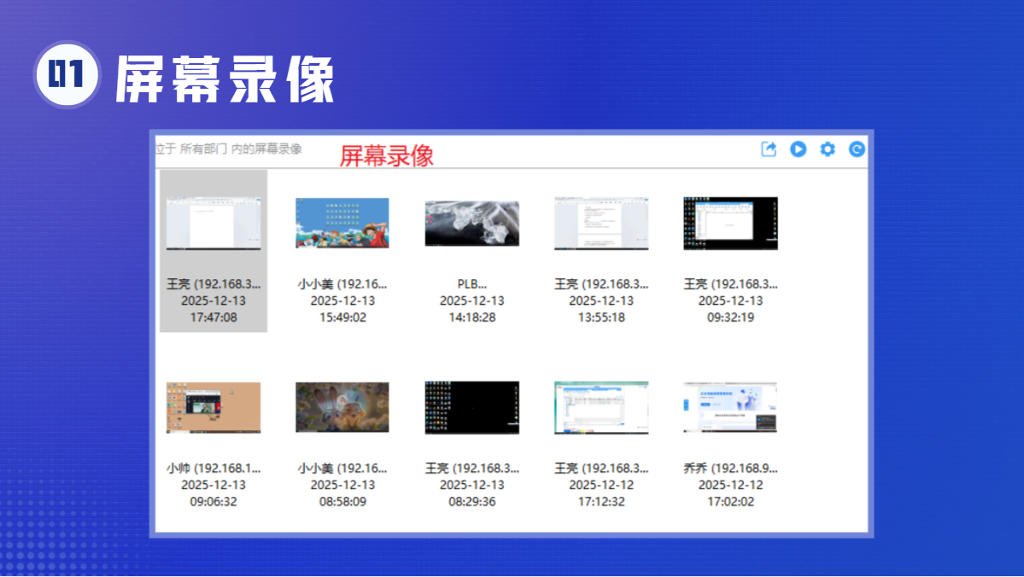The image size is (1024, 577).
Task: Click the 15:49:02 timestamp under 小小美
Action: [342, 318]
